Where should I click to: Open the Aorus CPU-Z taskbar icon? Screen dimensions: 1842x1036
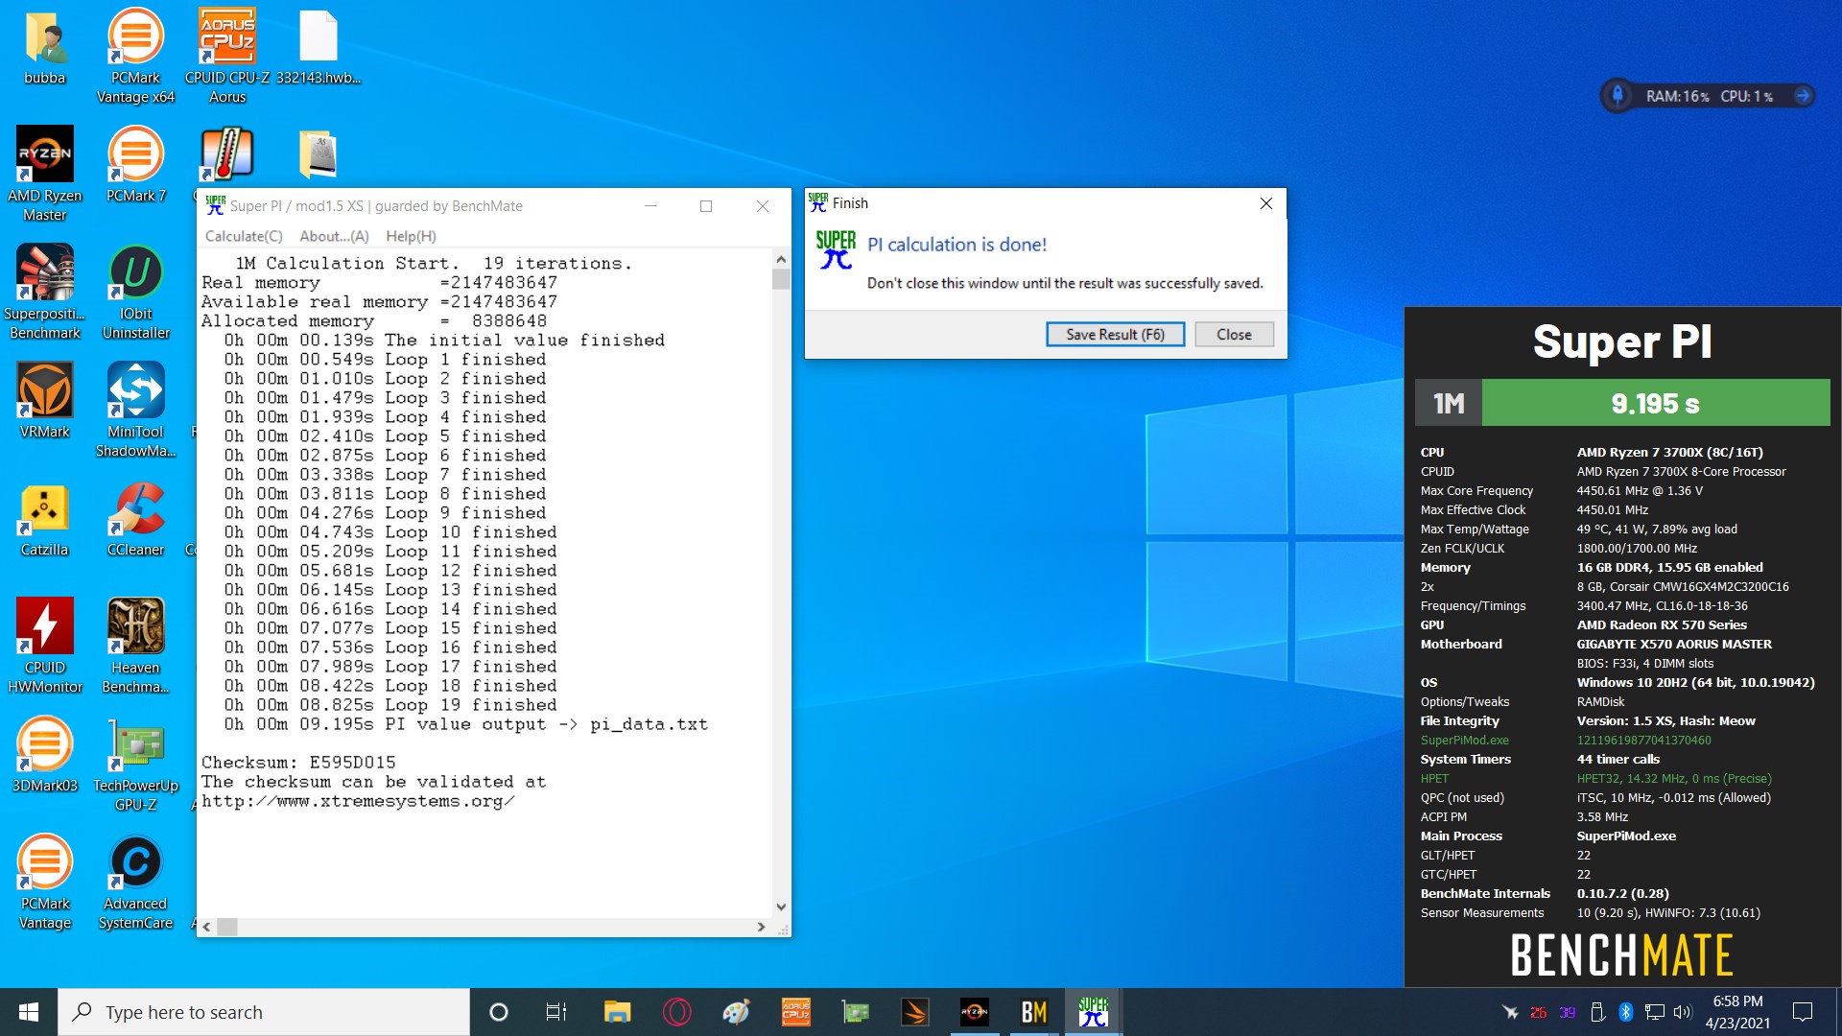795,1012
